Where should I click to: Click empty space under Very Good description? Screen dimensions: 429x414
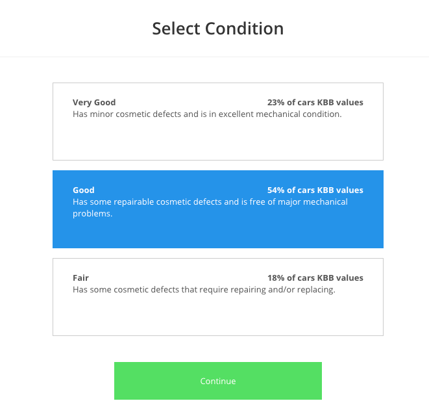coord(217,140)
